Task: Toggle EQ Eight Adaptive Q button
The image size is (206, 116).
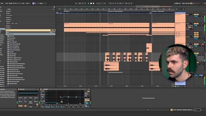Action: [x=87, y=100]
